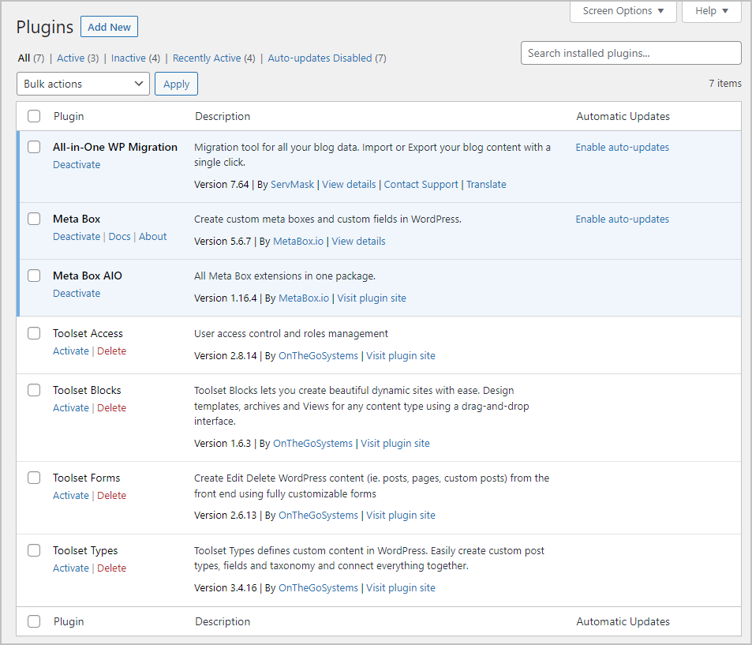Open OnTheGoSystems link in Toolset Access row
752x645 pixels.
(x=319, y=355)
